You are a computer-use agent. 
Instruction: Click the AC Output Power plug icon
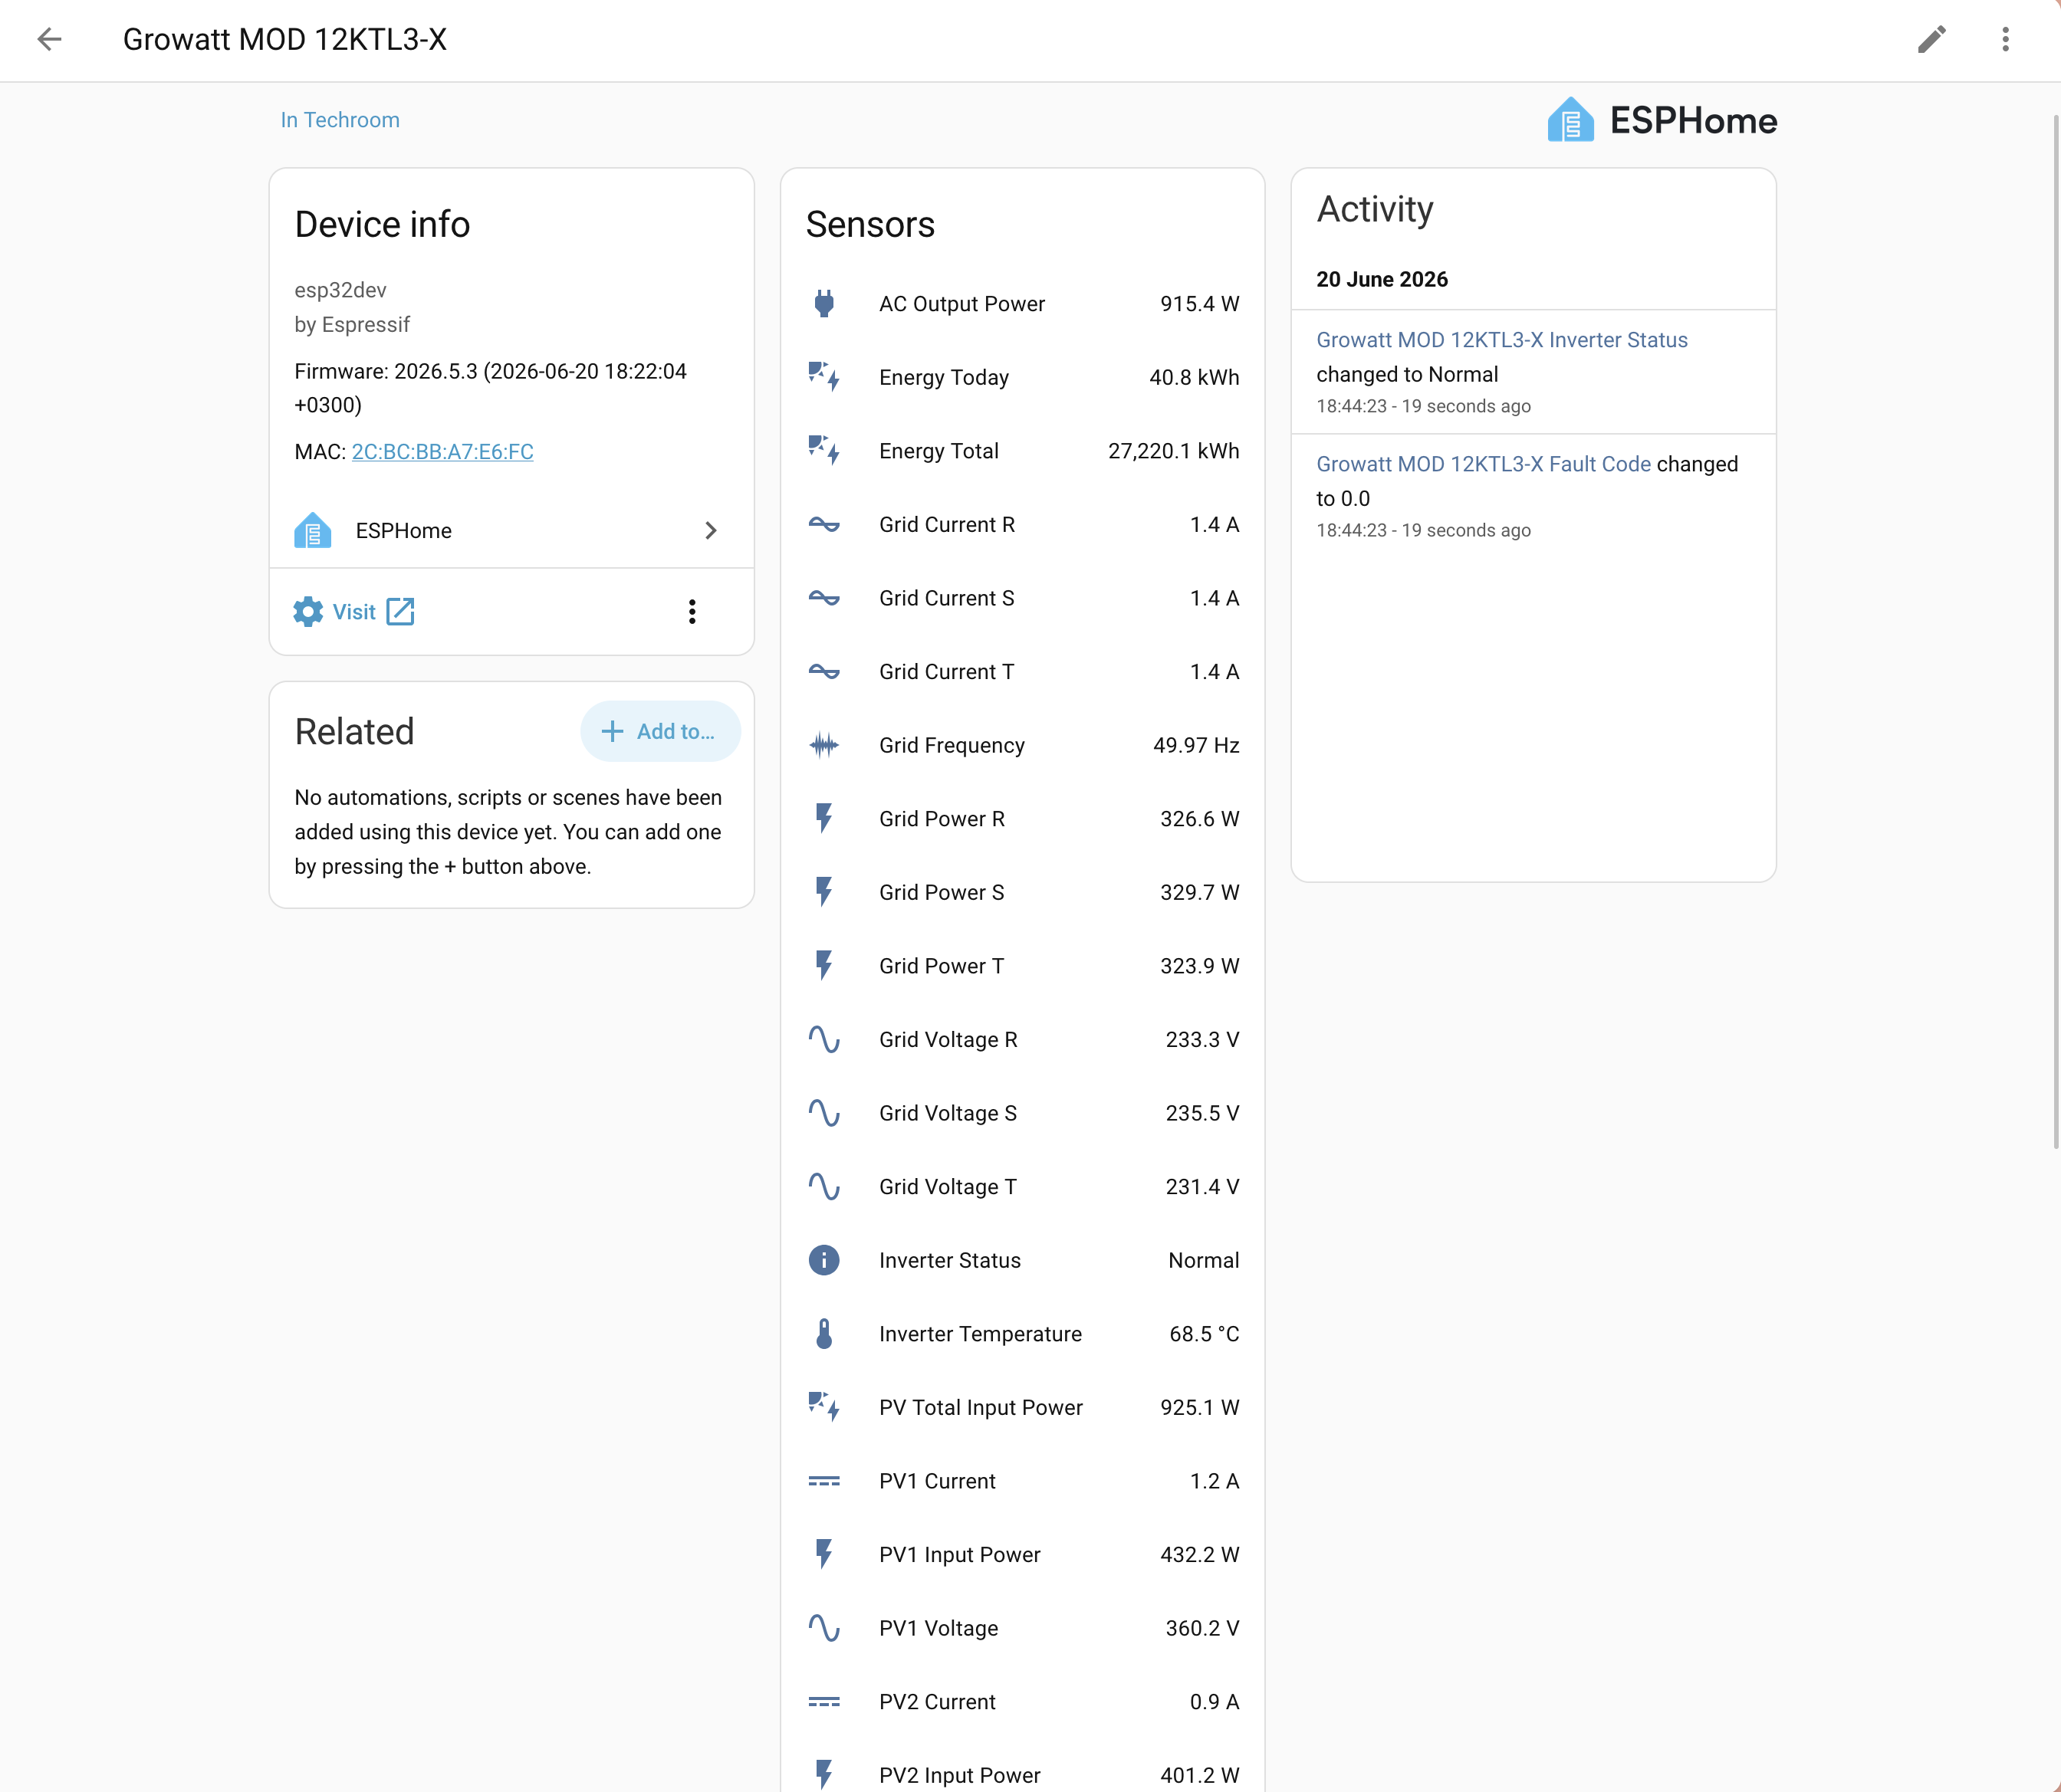coord(823,304)
